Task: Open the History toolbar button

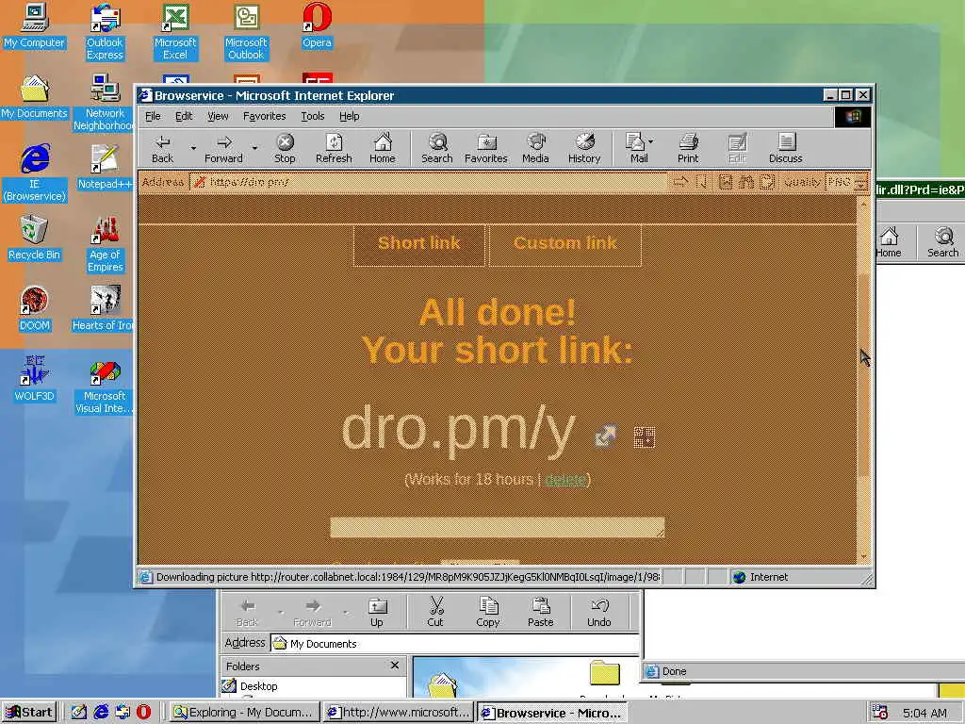Action: click(x=584, y=148)
